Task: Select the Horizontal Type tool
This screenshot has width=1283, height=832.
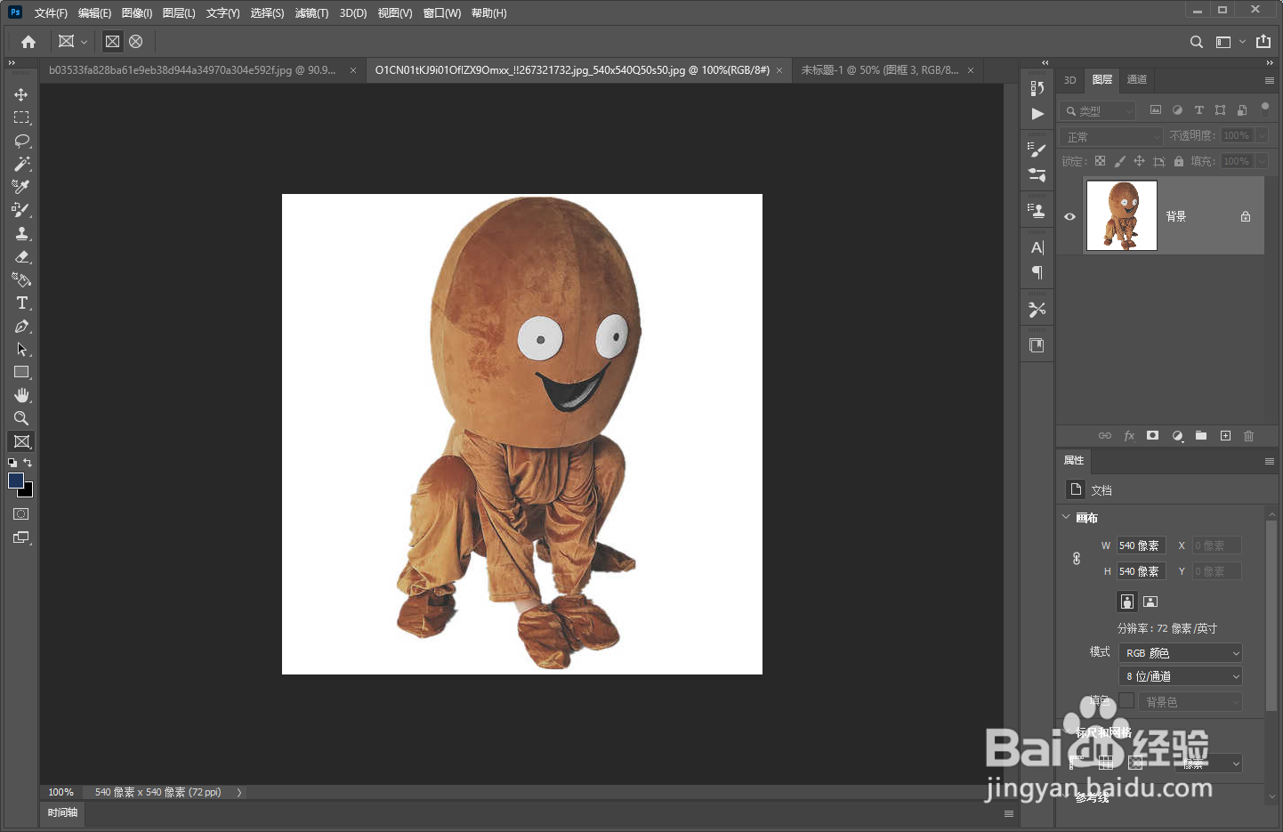Action: pyautogui.click(x=21, y=303)
